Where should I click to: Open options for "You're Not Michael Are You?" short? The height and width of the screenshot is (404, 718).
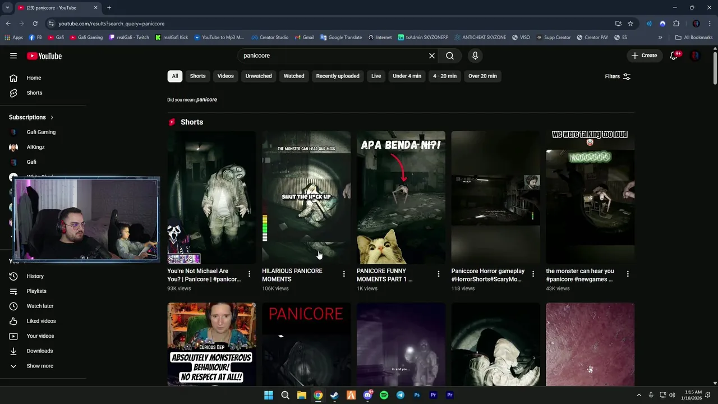(x=250, y=274)
